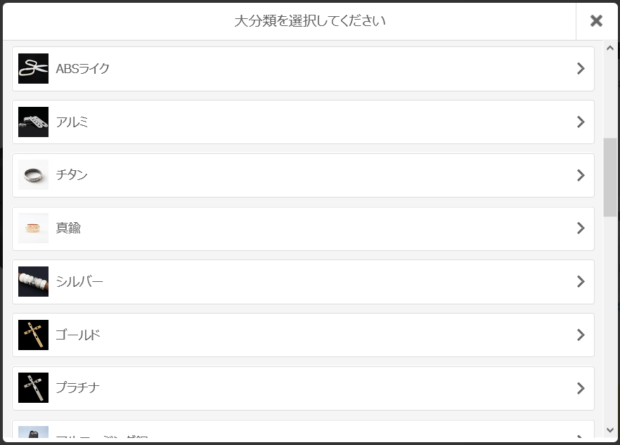Expand the ABSライク category chevron
Image resolution: width=620 pixels, height=445 pixels.
[581, 68]
